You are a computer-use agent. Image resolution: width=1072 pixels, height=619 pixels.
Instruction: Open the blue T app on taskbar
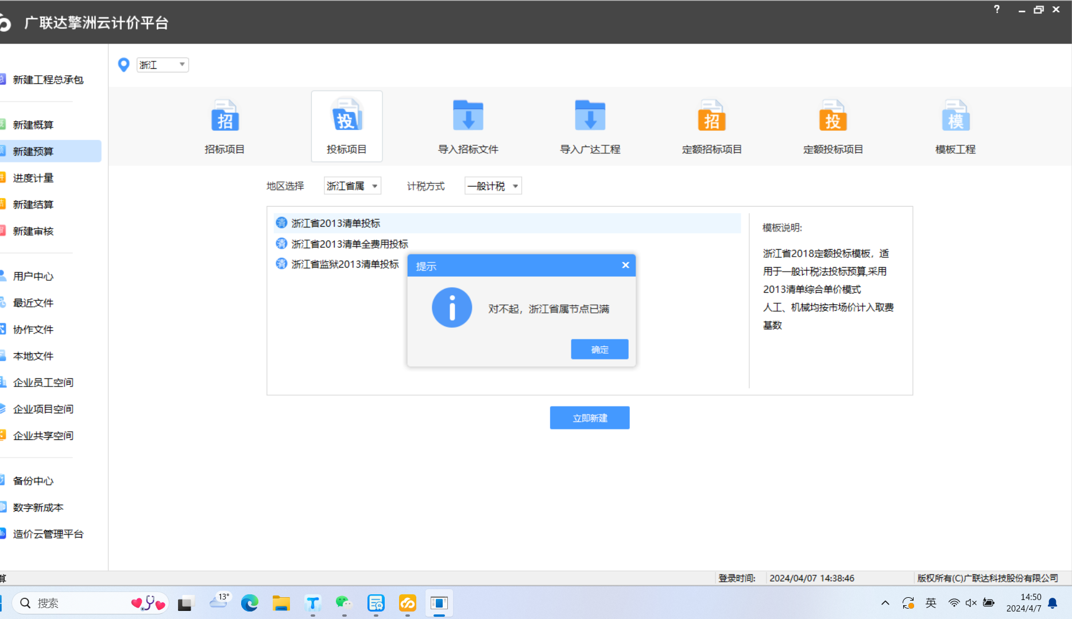coord(312,603)
